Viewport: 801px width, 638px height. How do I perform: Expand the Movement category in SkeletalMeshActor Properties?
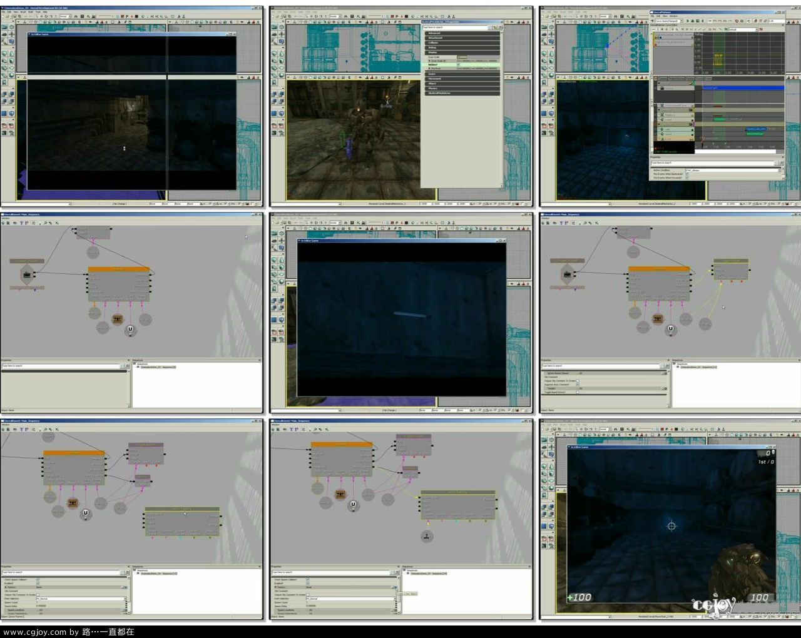tap(462, 79)
